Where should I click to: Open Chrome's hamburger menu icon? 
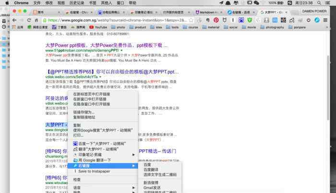coord(325,20)
